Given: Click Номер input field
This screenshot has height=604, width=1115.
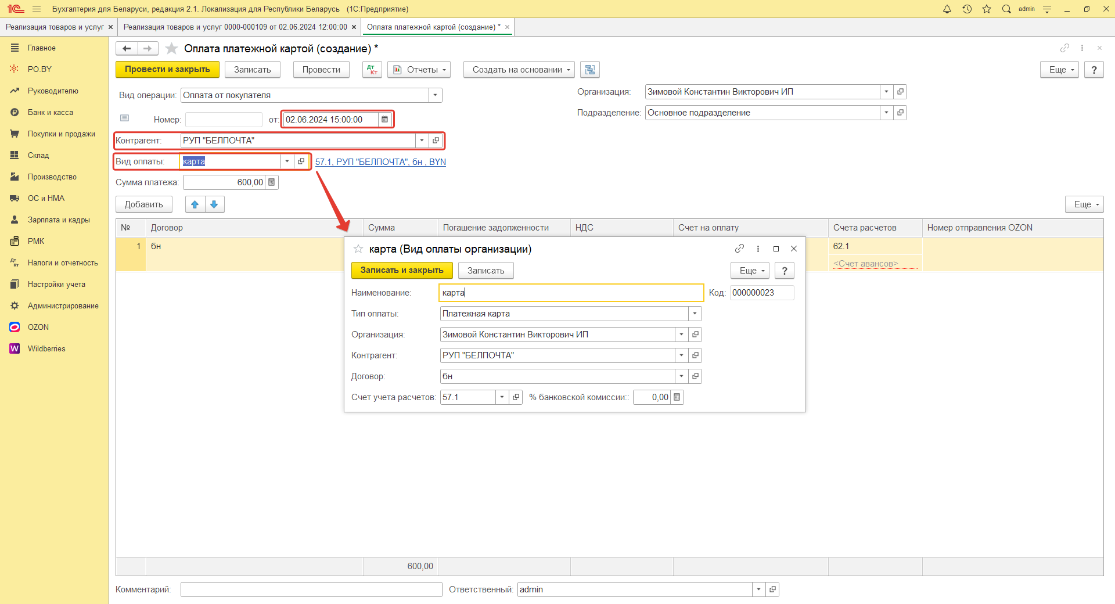Looking at the screenshot, I should (224, 120).
